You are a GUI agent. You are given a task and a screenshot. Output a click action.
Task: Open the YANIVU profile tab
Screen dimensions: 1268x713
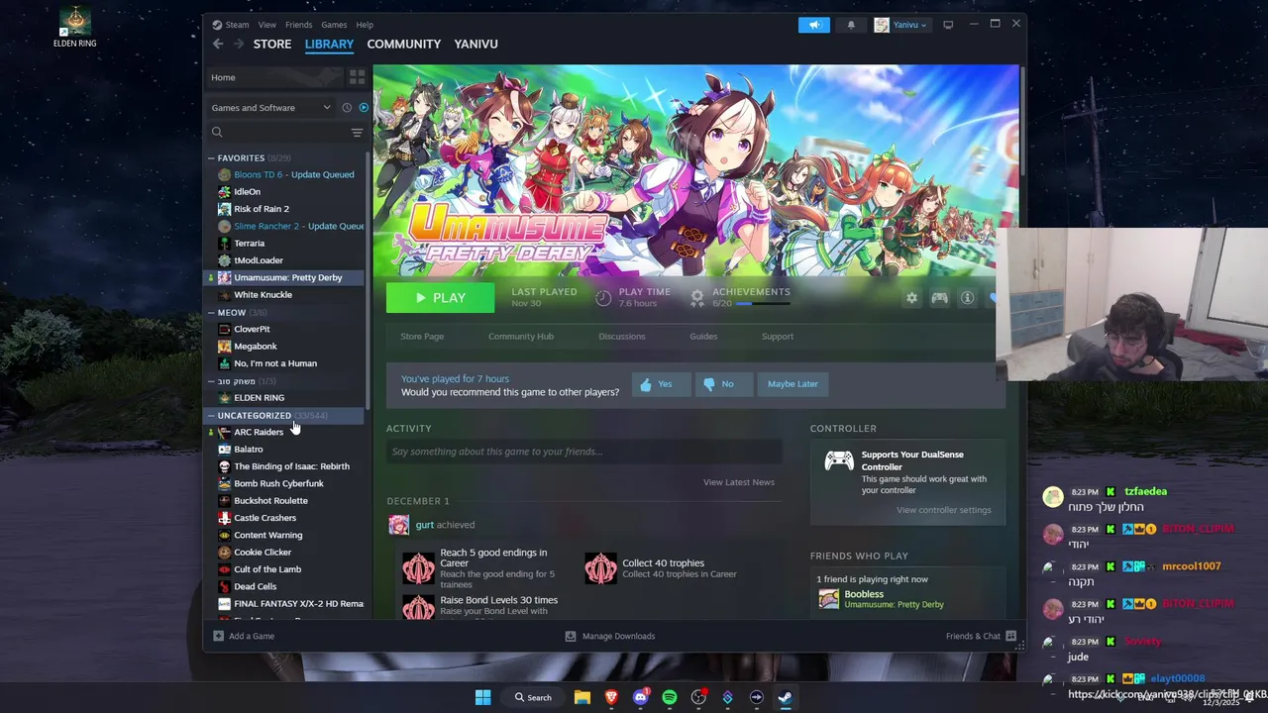(x=475, y=44)
